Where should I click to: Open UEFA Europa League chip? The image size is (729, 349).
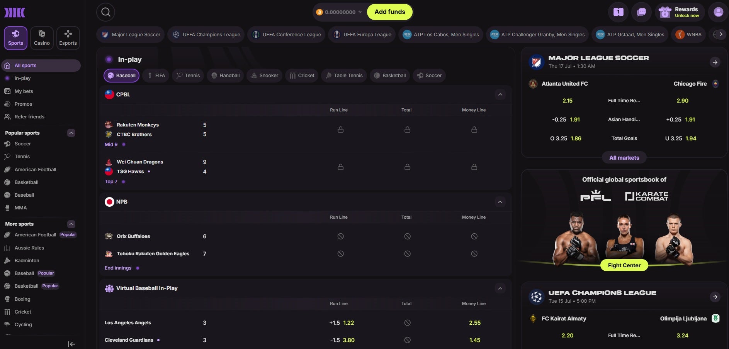tap(362, 34)
